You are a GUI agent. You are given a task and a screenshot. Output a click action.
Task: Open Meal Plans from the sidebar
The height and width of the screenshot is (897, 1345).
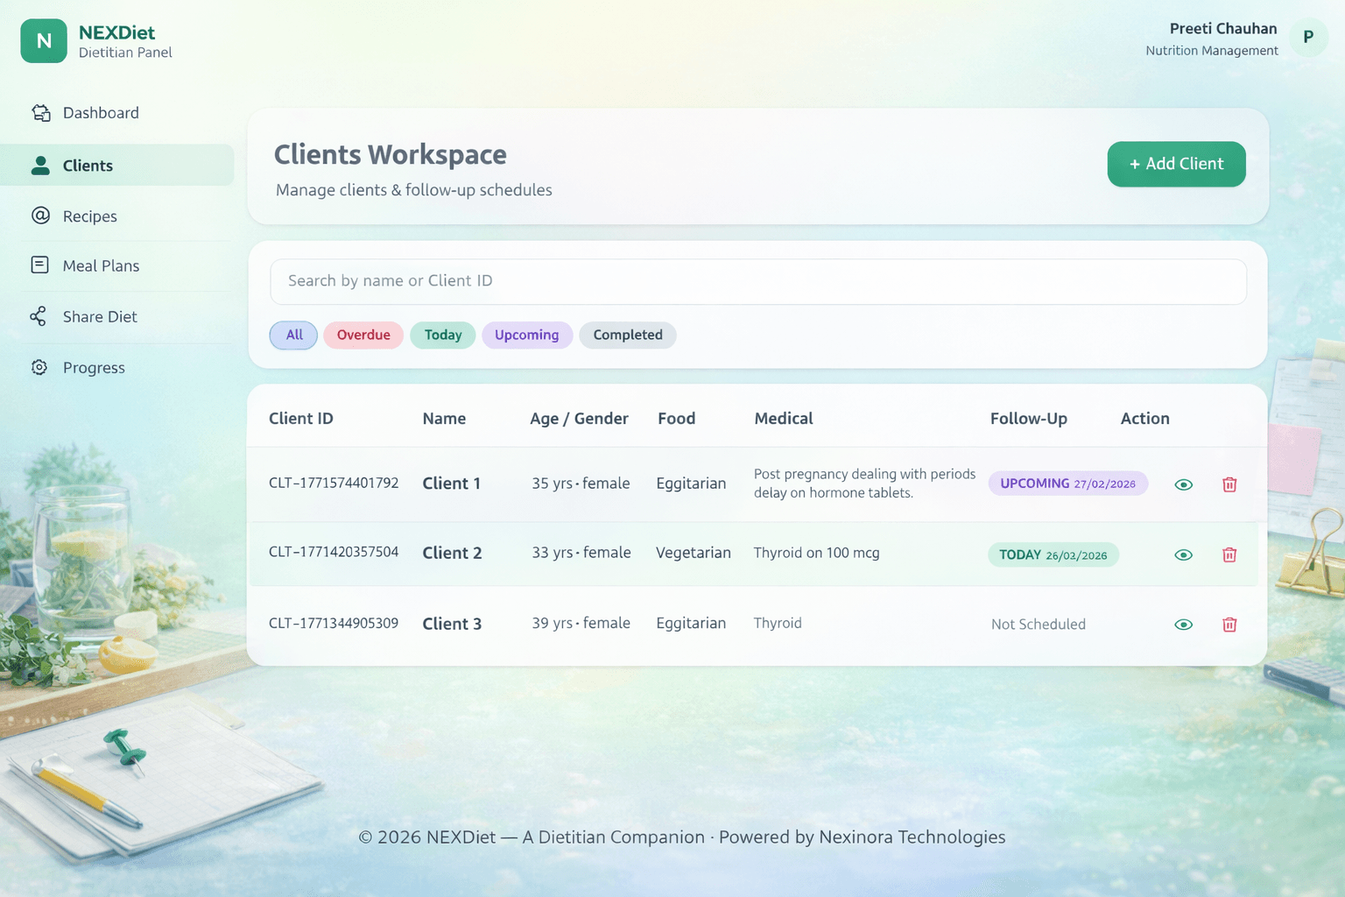101,266
